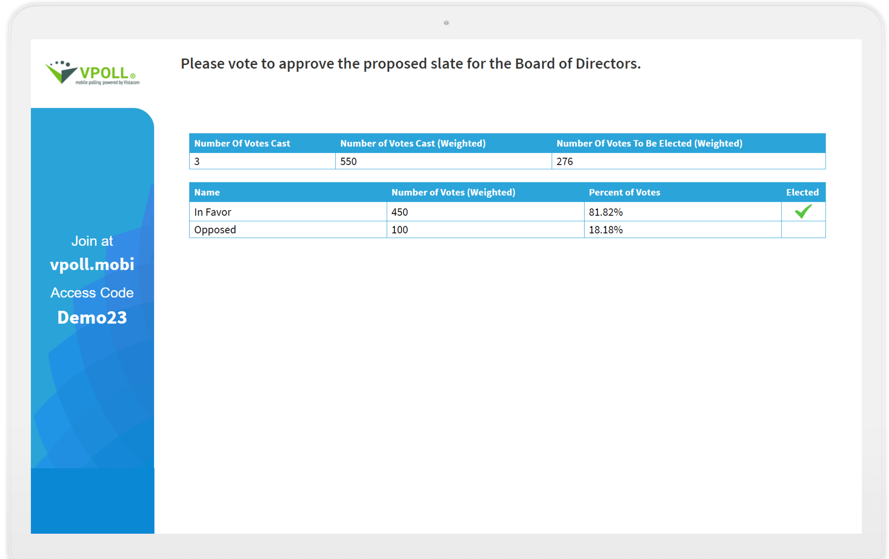889x559 pixels.
Task: Click the vpoll.mobi join link
Action: click(92, 264)
